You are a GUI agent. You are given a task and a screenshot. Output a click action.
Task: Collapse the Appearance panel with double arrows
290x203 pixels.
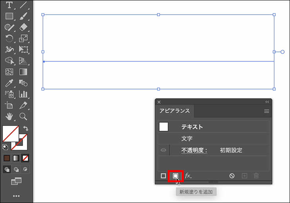(267, 102)
